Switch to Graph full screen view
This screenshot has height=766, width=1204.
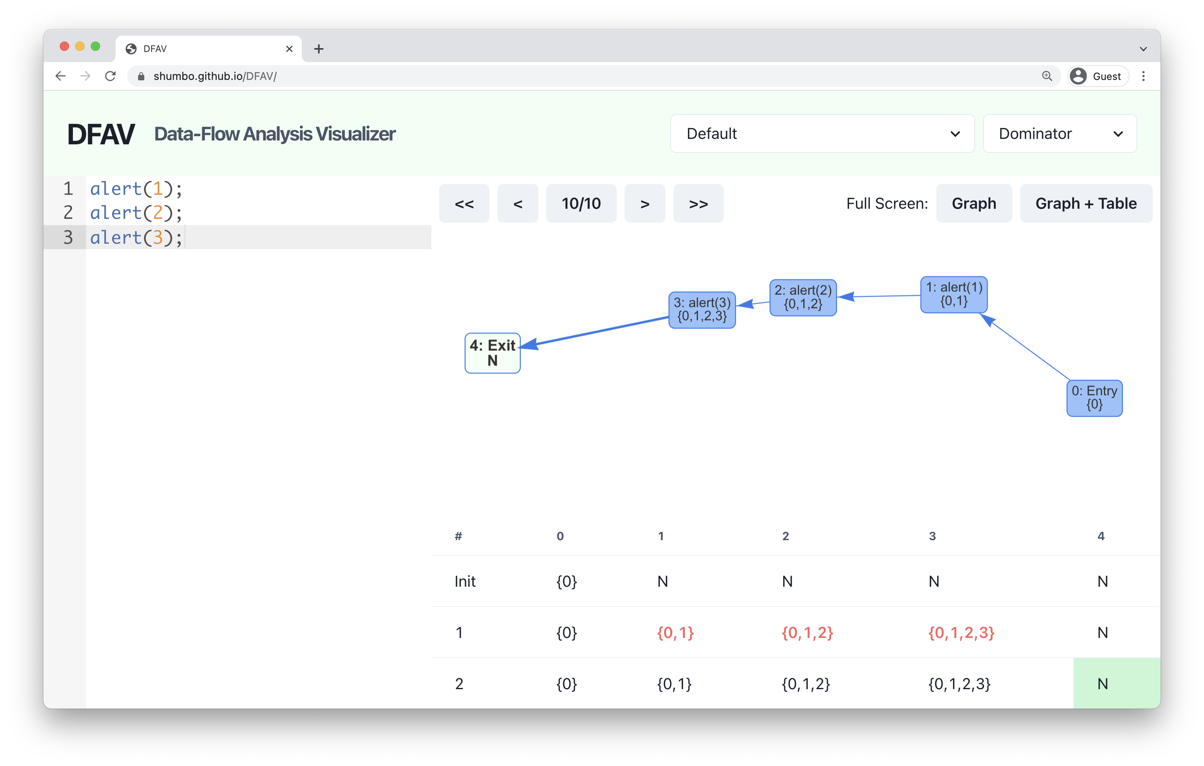[x=974, y=204]
